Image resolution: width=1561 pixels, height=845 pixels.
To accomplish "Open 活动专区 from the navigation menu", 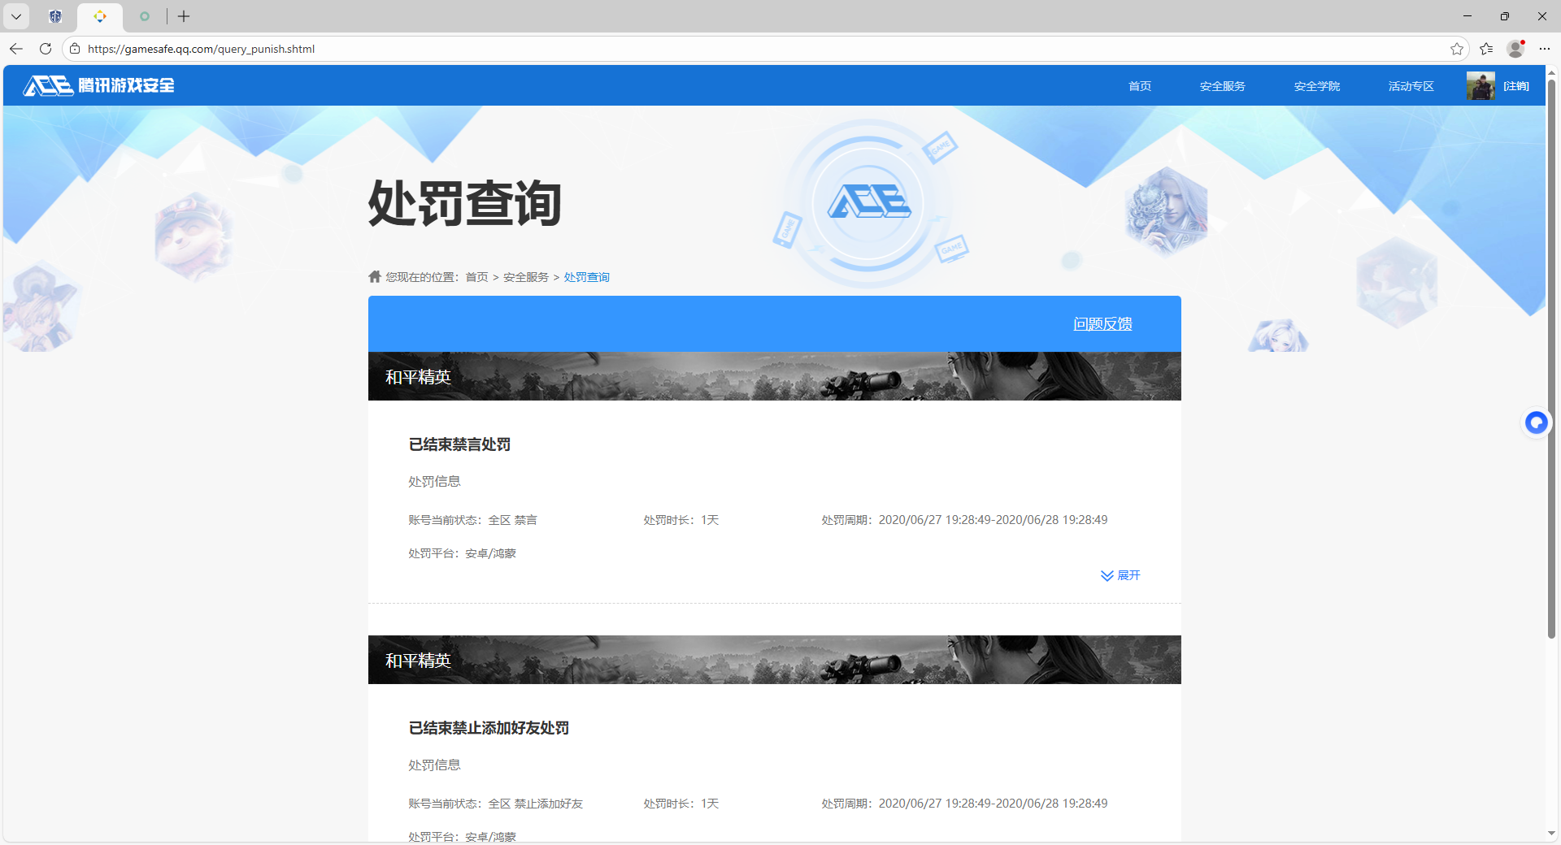I will 1410,85.
